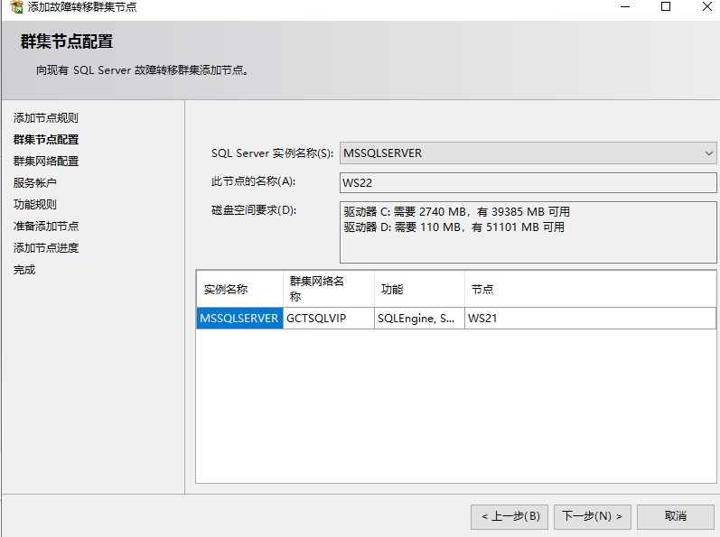Open the 服务帐户 step

[35, 183]
